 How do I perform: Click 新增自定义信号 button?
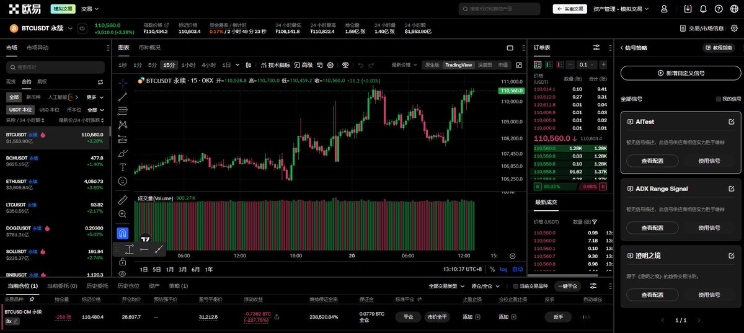point(681,73)
